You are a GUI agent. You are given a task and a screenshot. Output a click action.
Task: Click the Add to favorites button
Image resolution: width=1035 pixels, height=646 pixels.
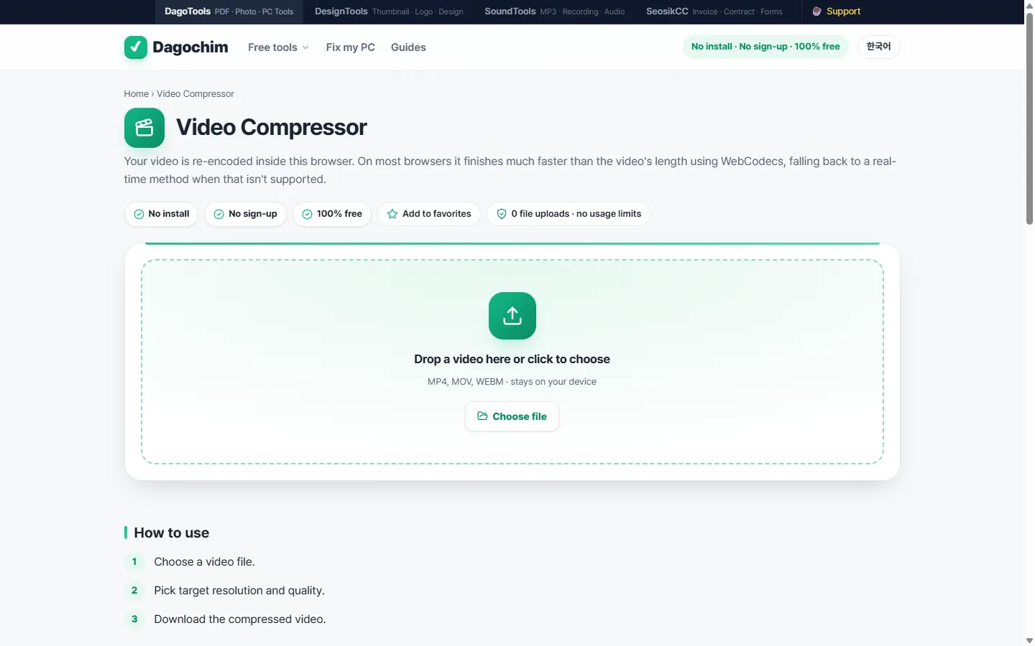coord(429,214)
